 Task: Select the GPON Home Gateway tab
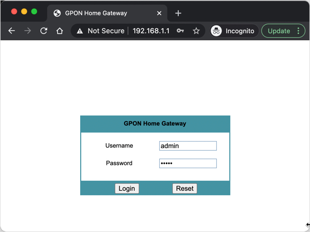107,13
